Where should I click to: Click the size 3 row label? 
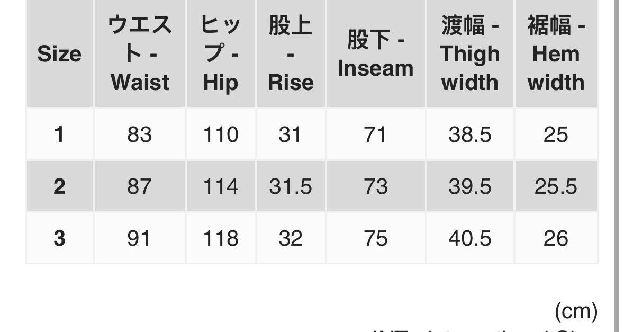pyautogui.click(x=59, y=238)
